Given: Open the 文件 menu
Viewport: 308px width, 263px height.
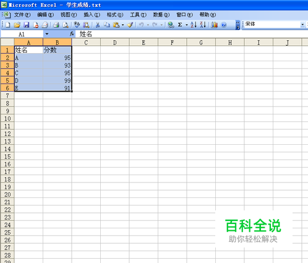Looking at the screenshot, I should pyautogui.click(x=22, y=15).
